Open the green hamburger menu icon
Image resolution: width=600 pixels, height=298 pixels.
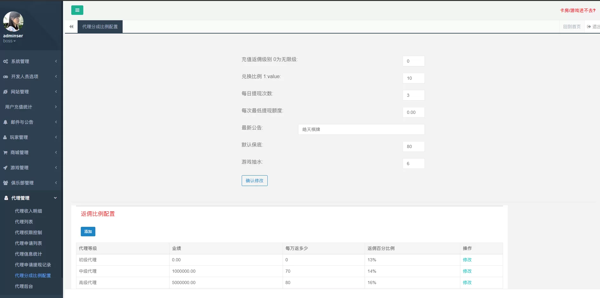click(77, 10)
